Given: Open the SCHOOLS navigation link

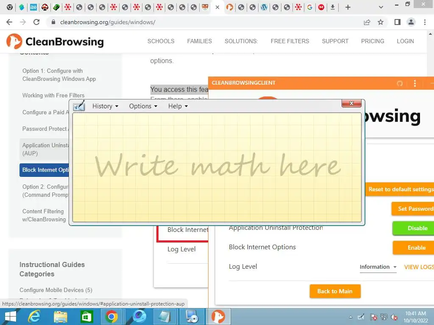Looking at the screenshot, I should pos(161,41).
